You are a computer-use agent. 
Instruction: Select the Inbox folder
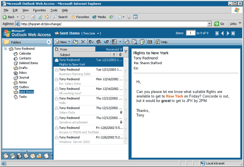23,73
